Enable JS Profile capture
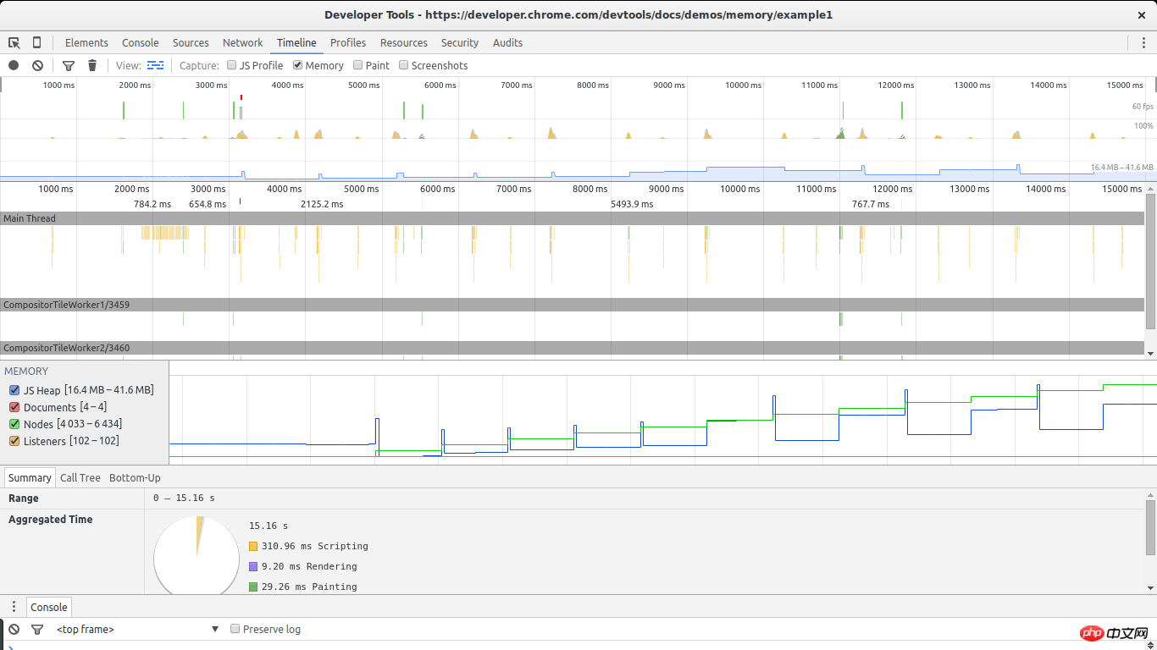This screenshot has height=650, width=1157. 231,65
